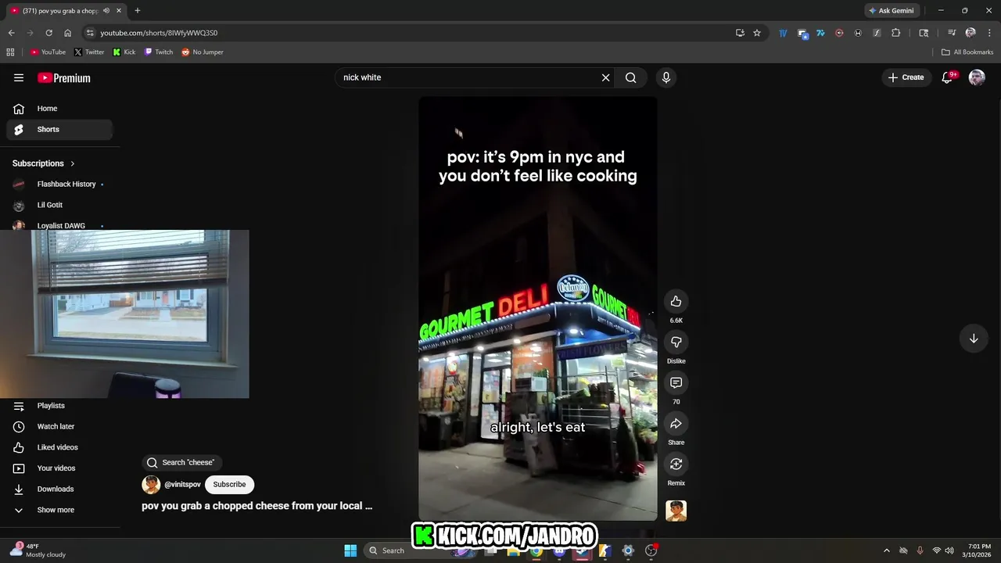
Task: Submit search with magnifier icon
Action: 631,77
